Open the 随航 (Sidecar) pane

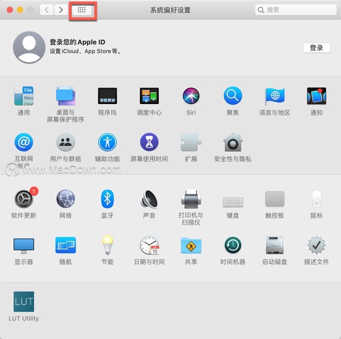click(65, 245)
